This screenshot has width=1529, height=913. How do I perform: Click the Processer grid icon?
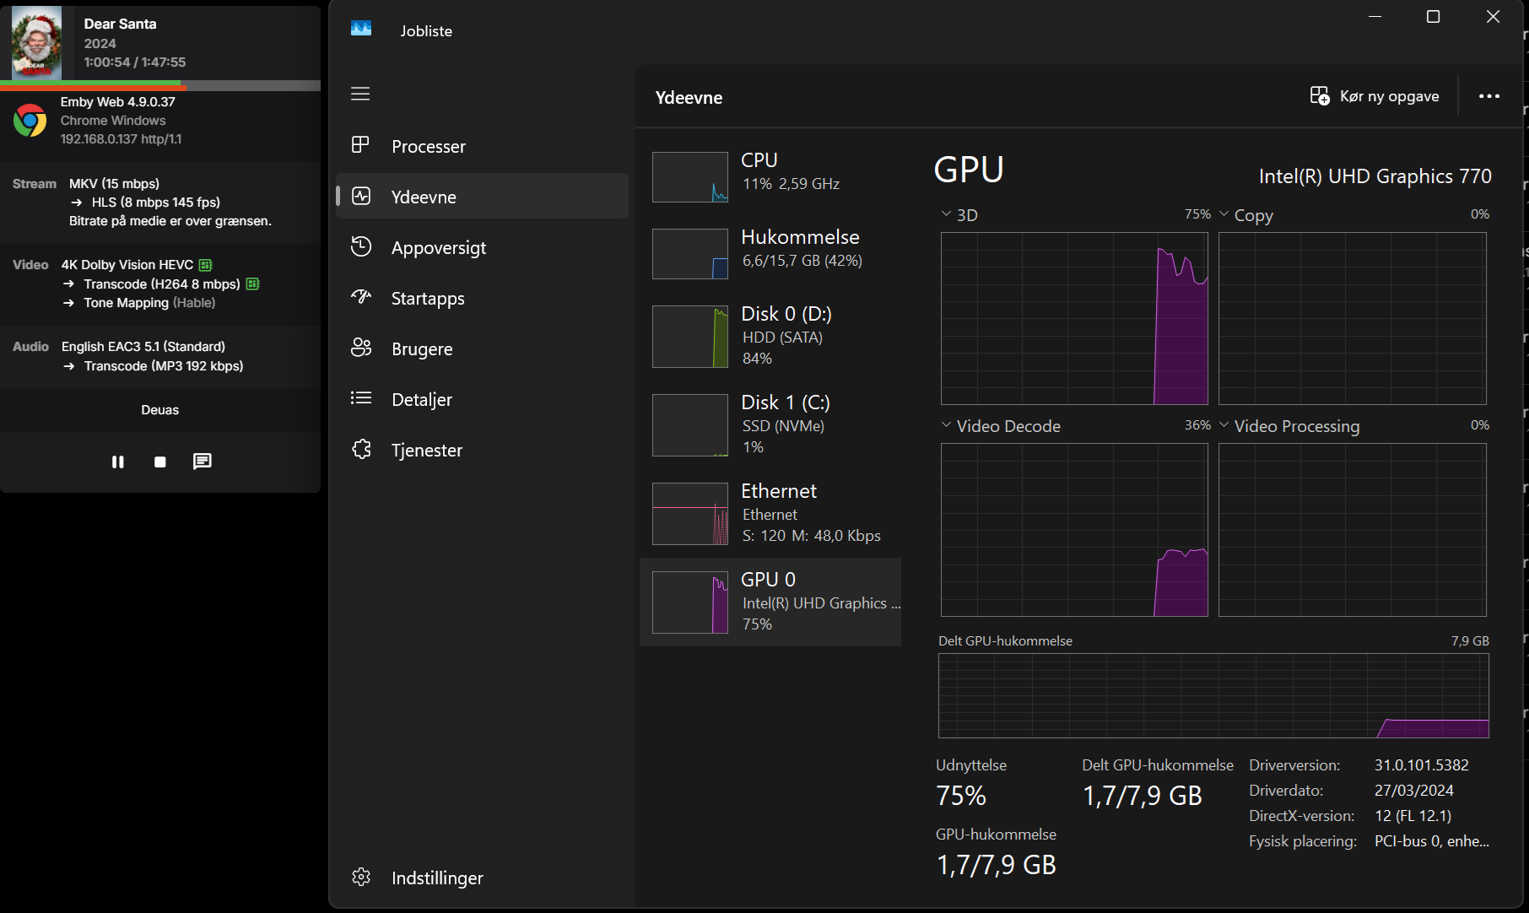[360, 145]
